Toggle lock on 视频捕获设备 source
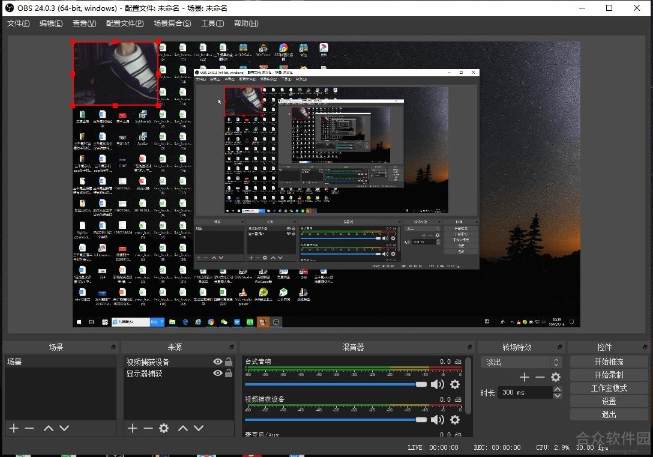653x457 pixels. click(229, 362)
